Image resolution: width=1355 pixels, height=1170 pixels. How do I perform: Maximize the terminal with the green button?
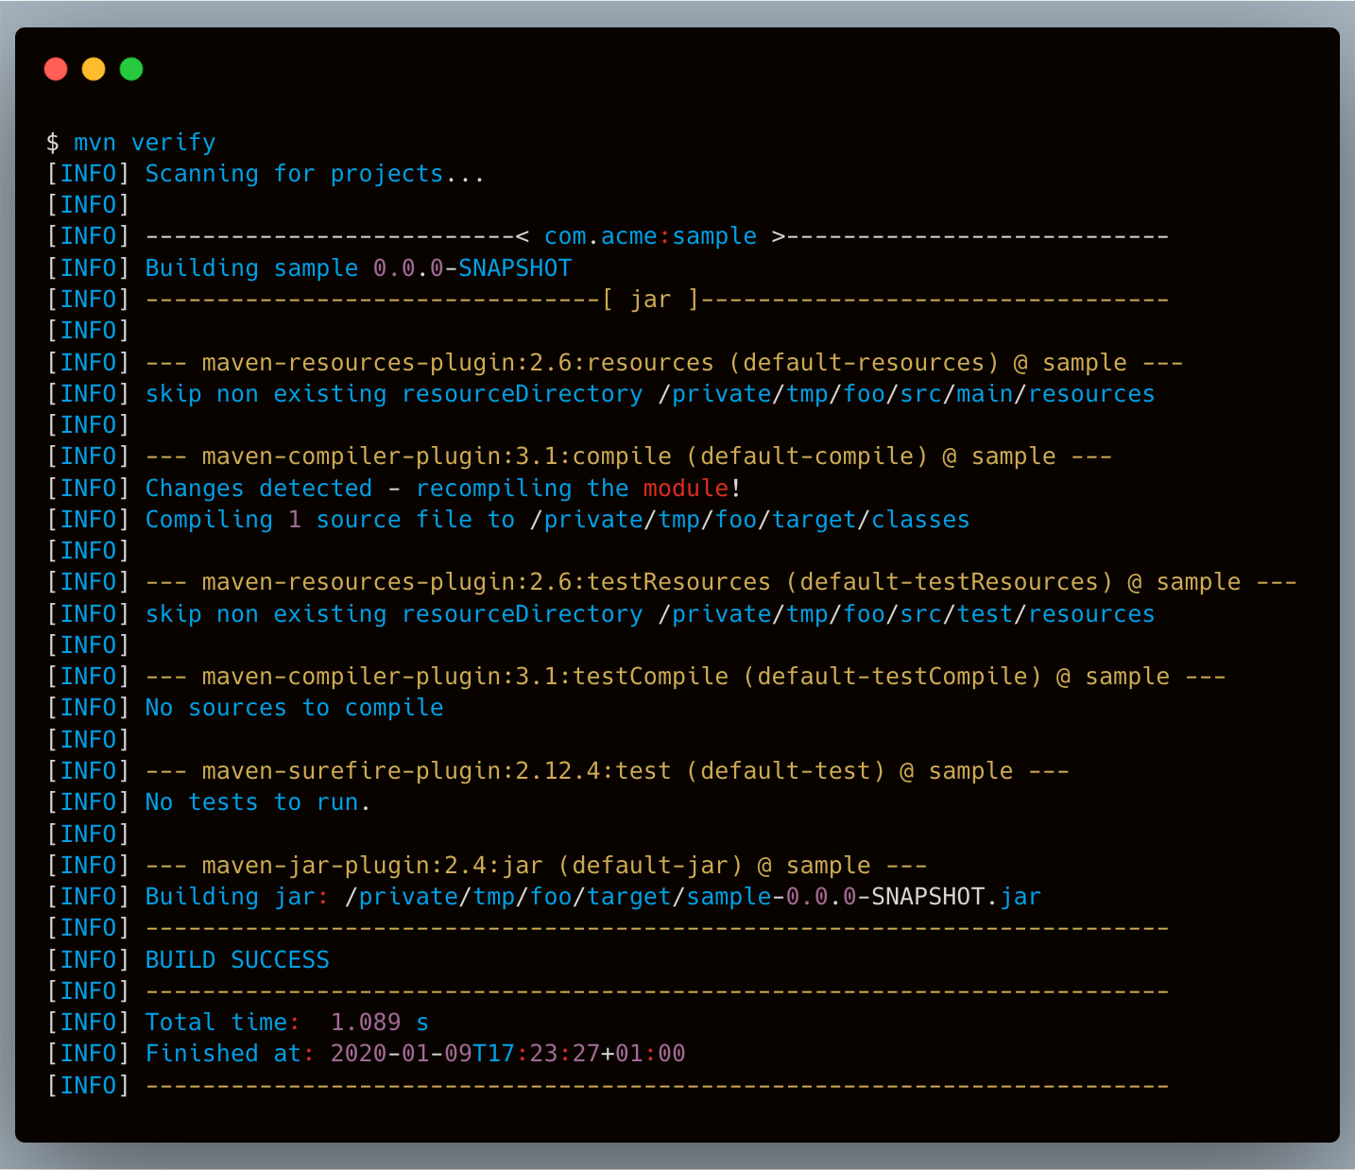pos(131,69)
